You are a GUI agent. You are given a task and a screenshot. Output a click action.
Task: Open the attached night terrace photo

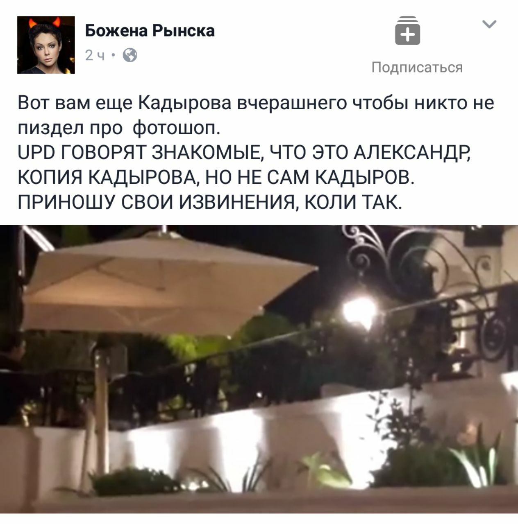(x=259, y=369)
